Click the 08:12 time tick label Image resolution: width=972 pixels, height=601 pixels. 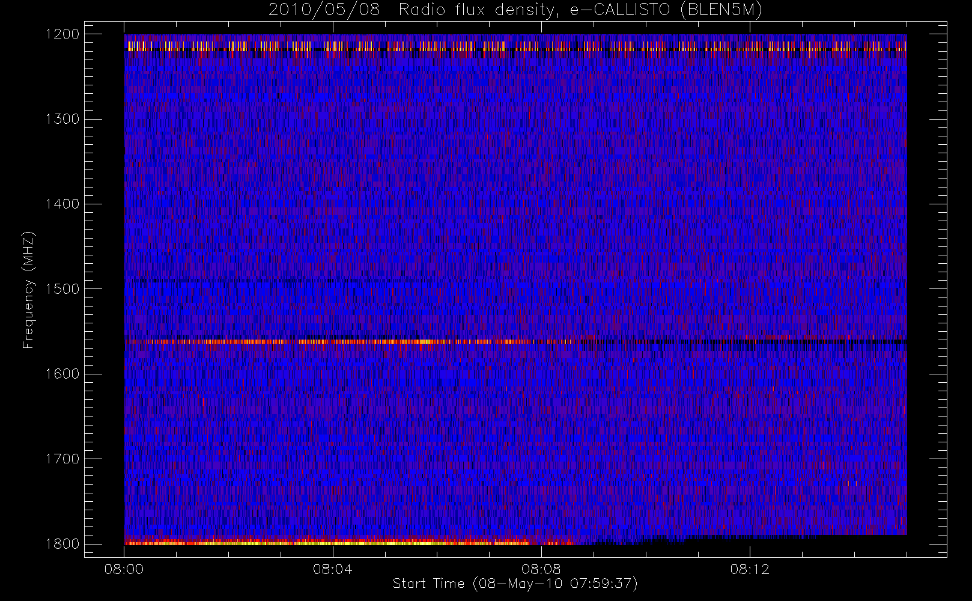(750, 569)
